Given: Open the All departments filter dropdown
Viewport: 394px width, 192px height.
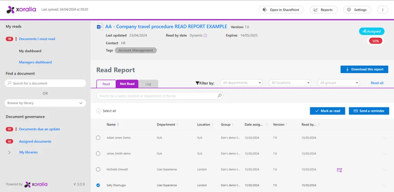Looking at the screenshot, I should point(241,83).
